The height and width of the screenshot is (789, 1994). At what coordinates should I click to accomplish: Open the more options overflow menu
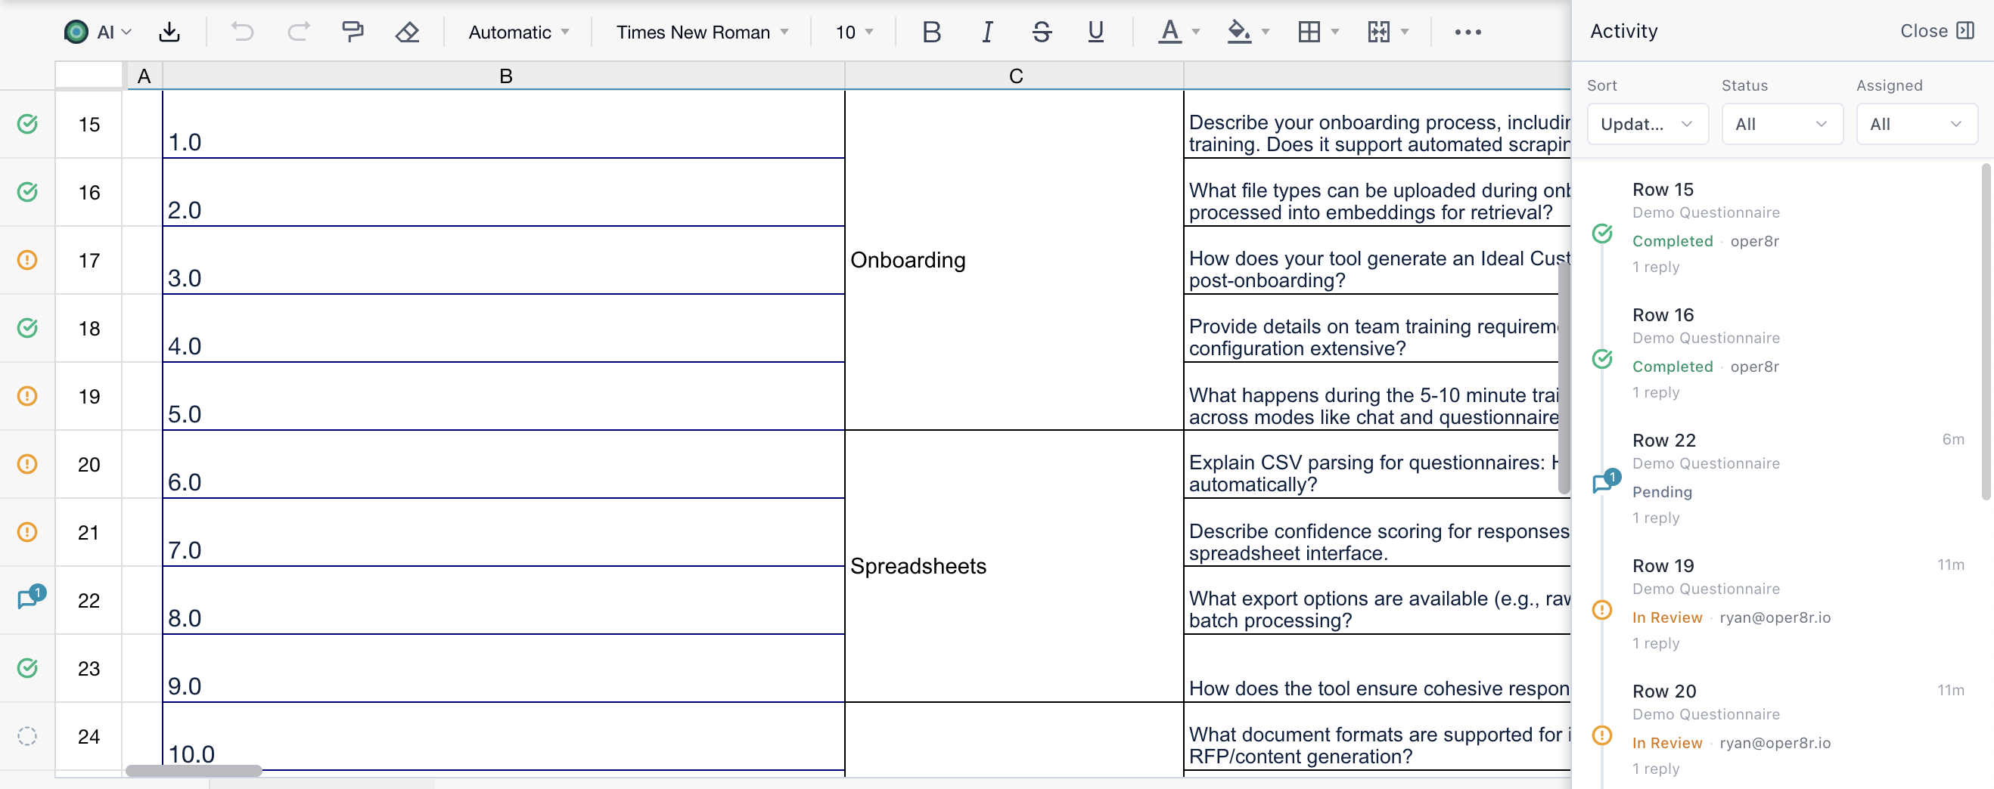(x=1468, y=32)
